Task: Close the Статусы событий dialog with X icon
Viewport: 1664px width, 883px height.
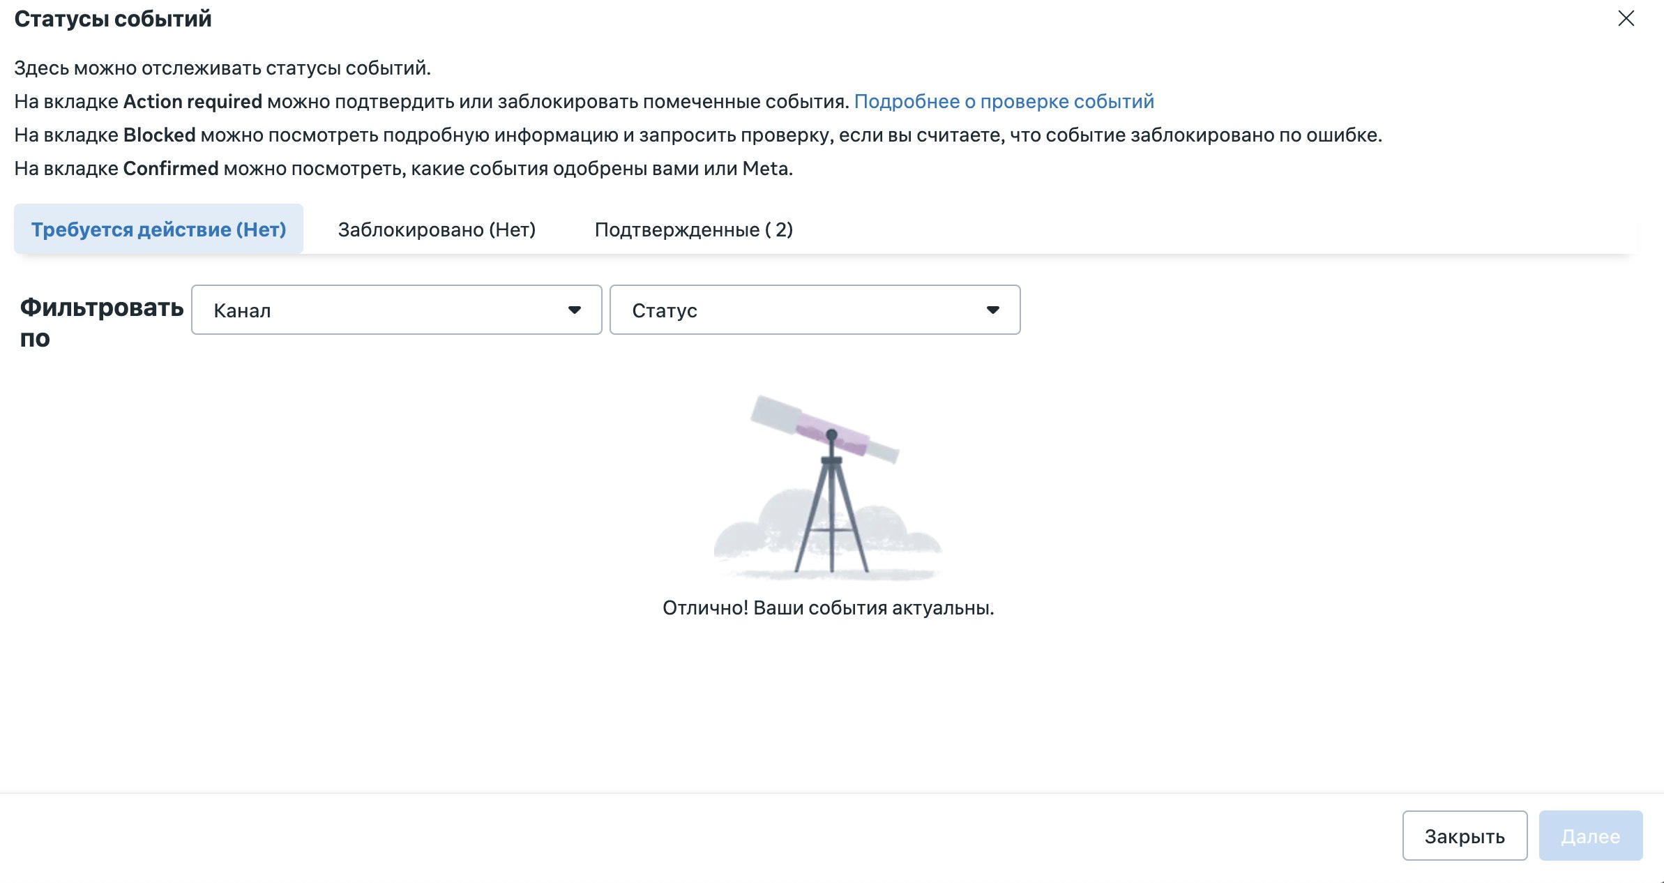Action: 1626,18
